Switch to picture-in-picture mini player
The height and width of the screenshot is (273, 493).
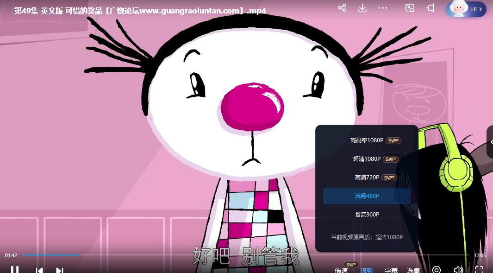[x=410, y=8]
